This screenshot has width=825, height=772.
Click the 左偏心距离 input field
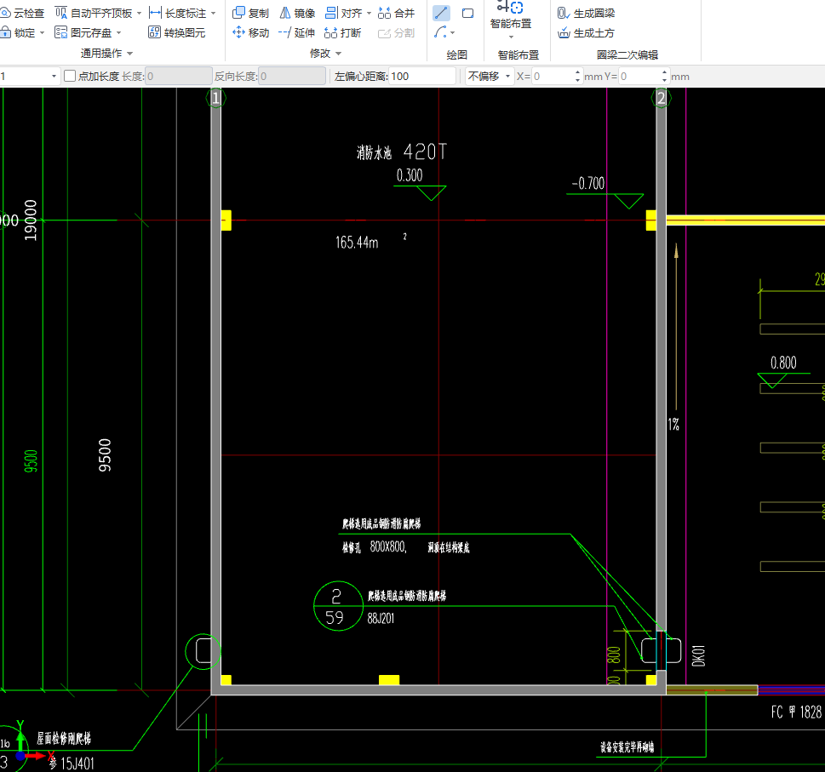tap(422, 77)
